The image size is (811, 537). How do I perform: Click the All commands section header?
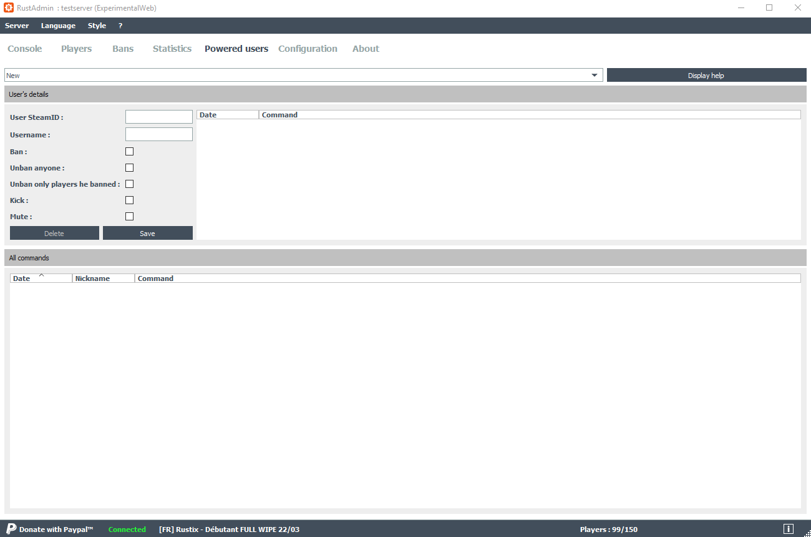405,258
